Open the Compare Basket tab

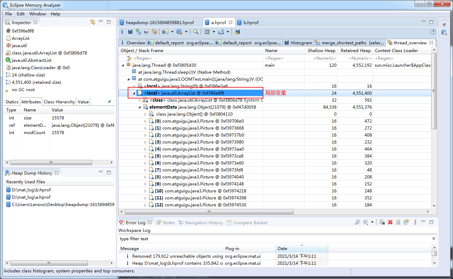[x=247, y=222]
